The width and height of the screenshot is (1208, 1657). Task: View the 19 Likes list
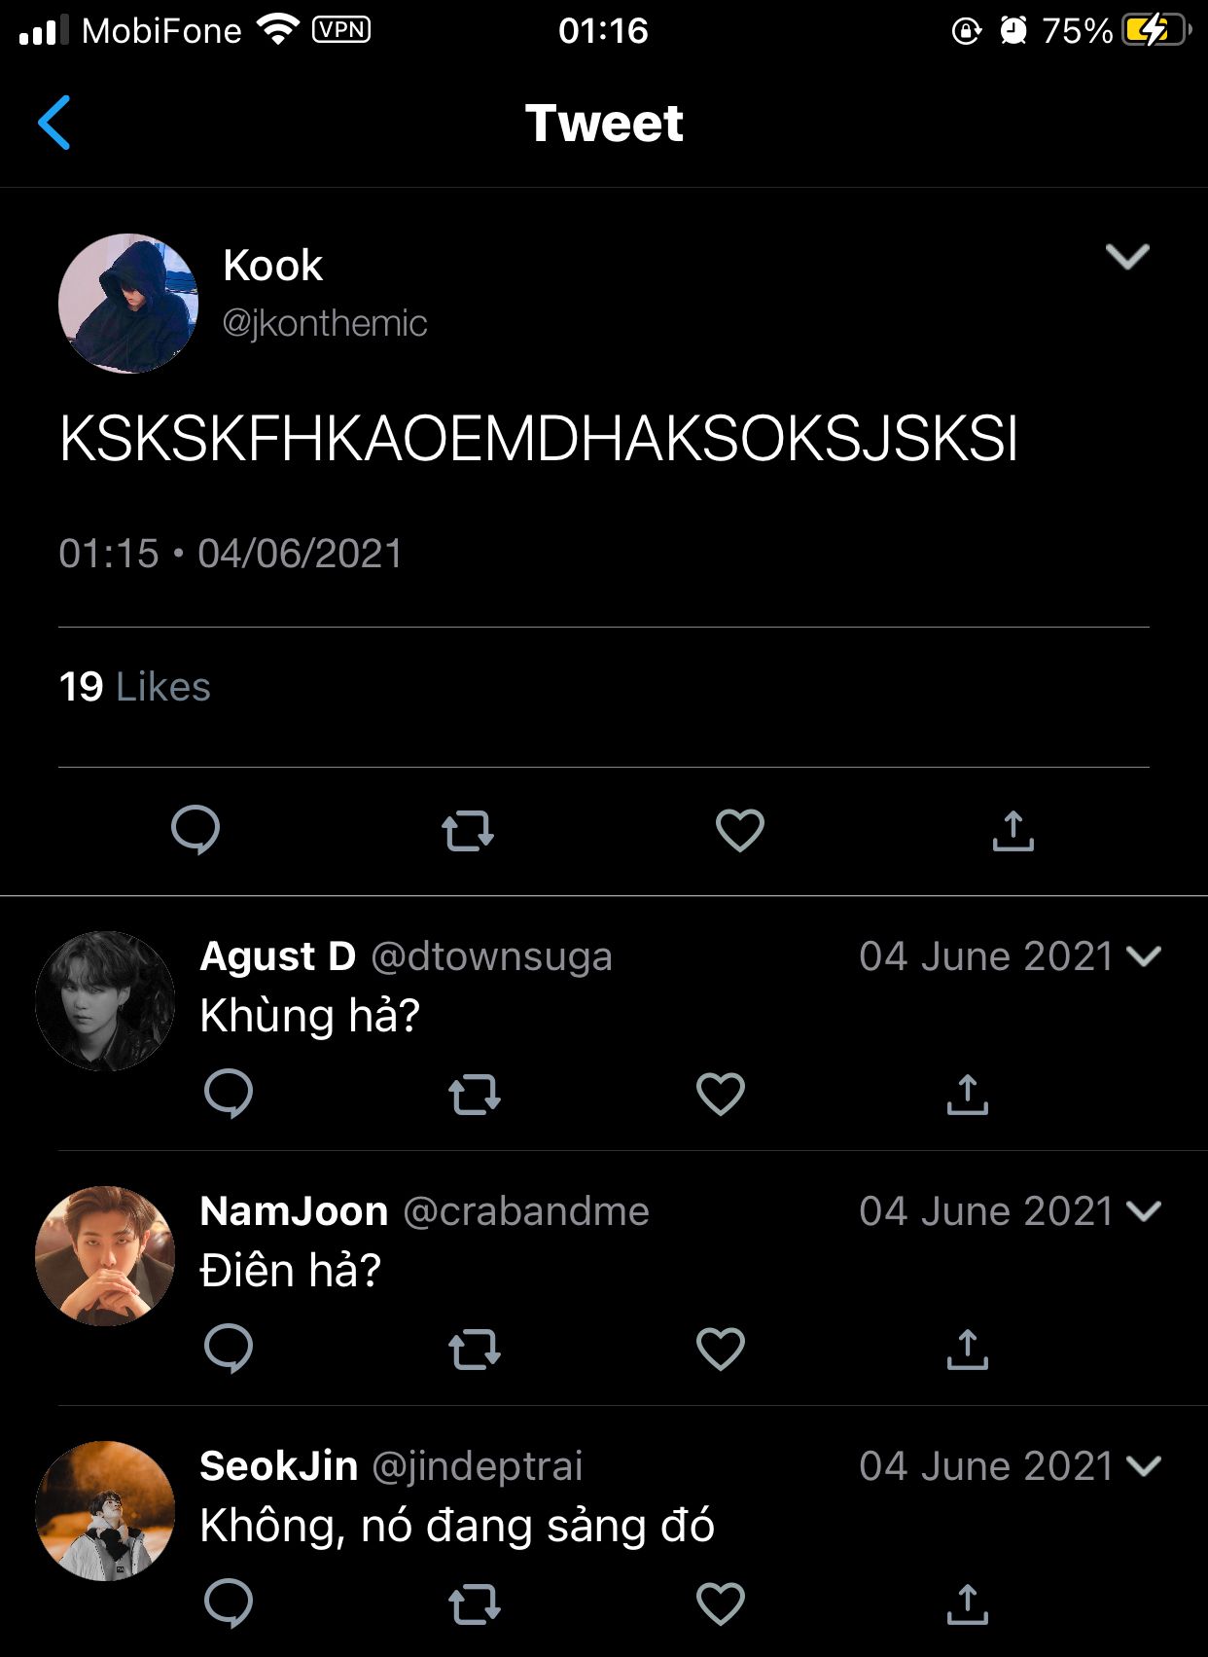(x=135, y=687)
